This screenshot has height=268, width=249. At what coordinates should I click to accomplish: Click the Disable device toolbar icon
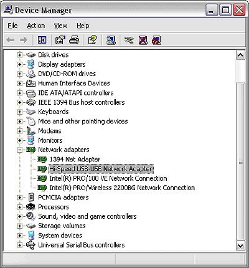click(156, 40)
